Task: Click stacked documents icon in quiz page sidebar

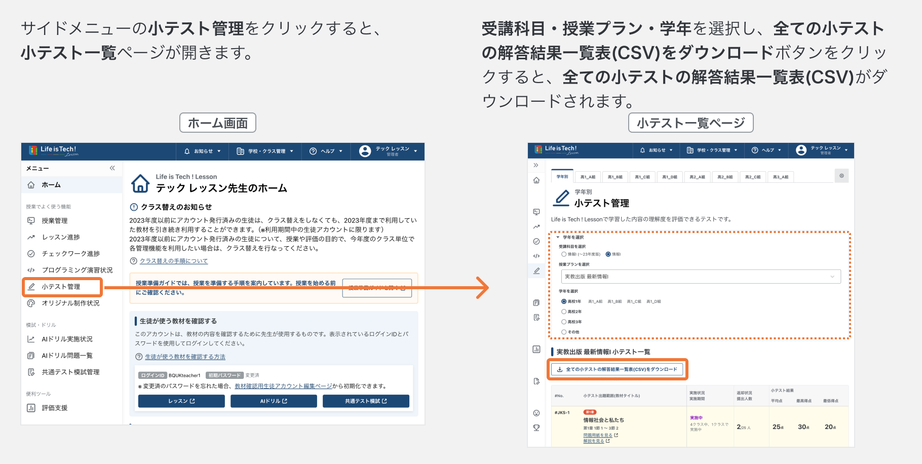Action: [536, 303]
